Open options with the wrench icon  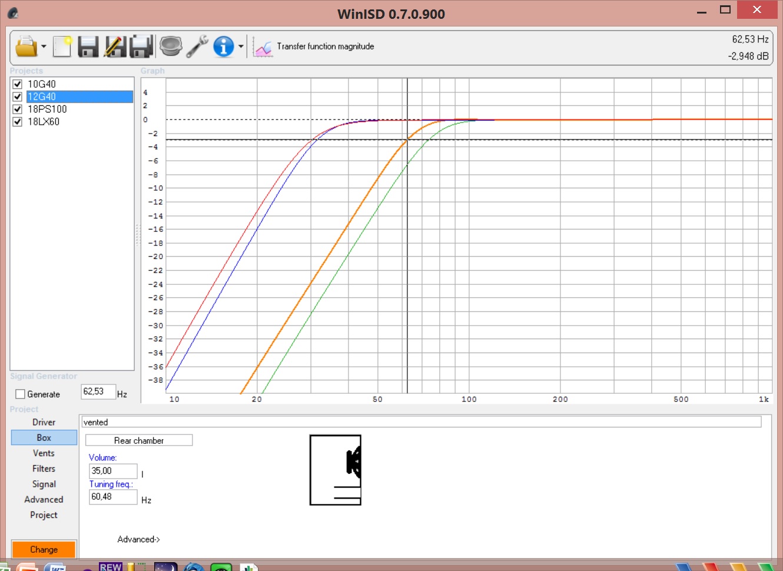(197, 47)
